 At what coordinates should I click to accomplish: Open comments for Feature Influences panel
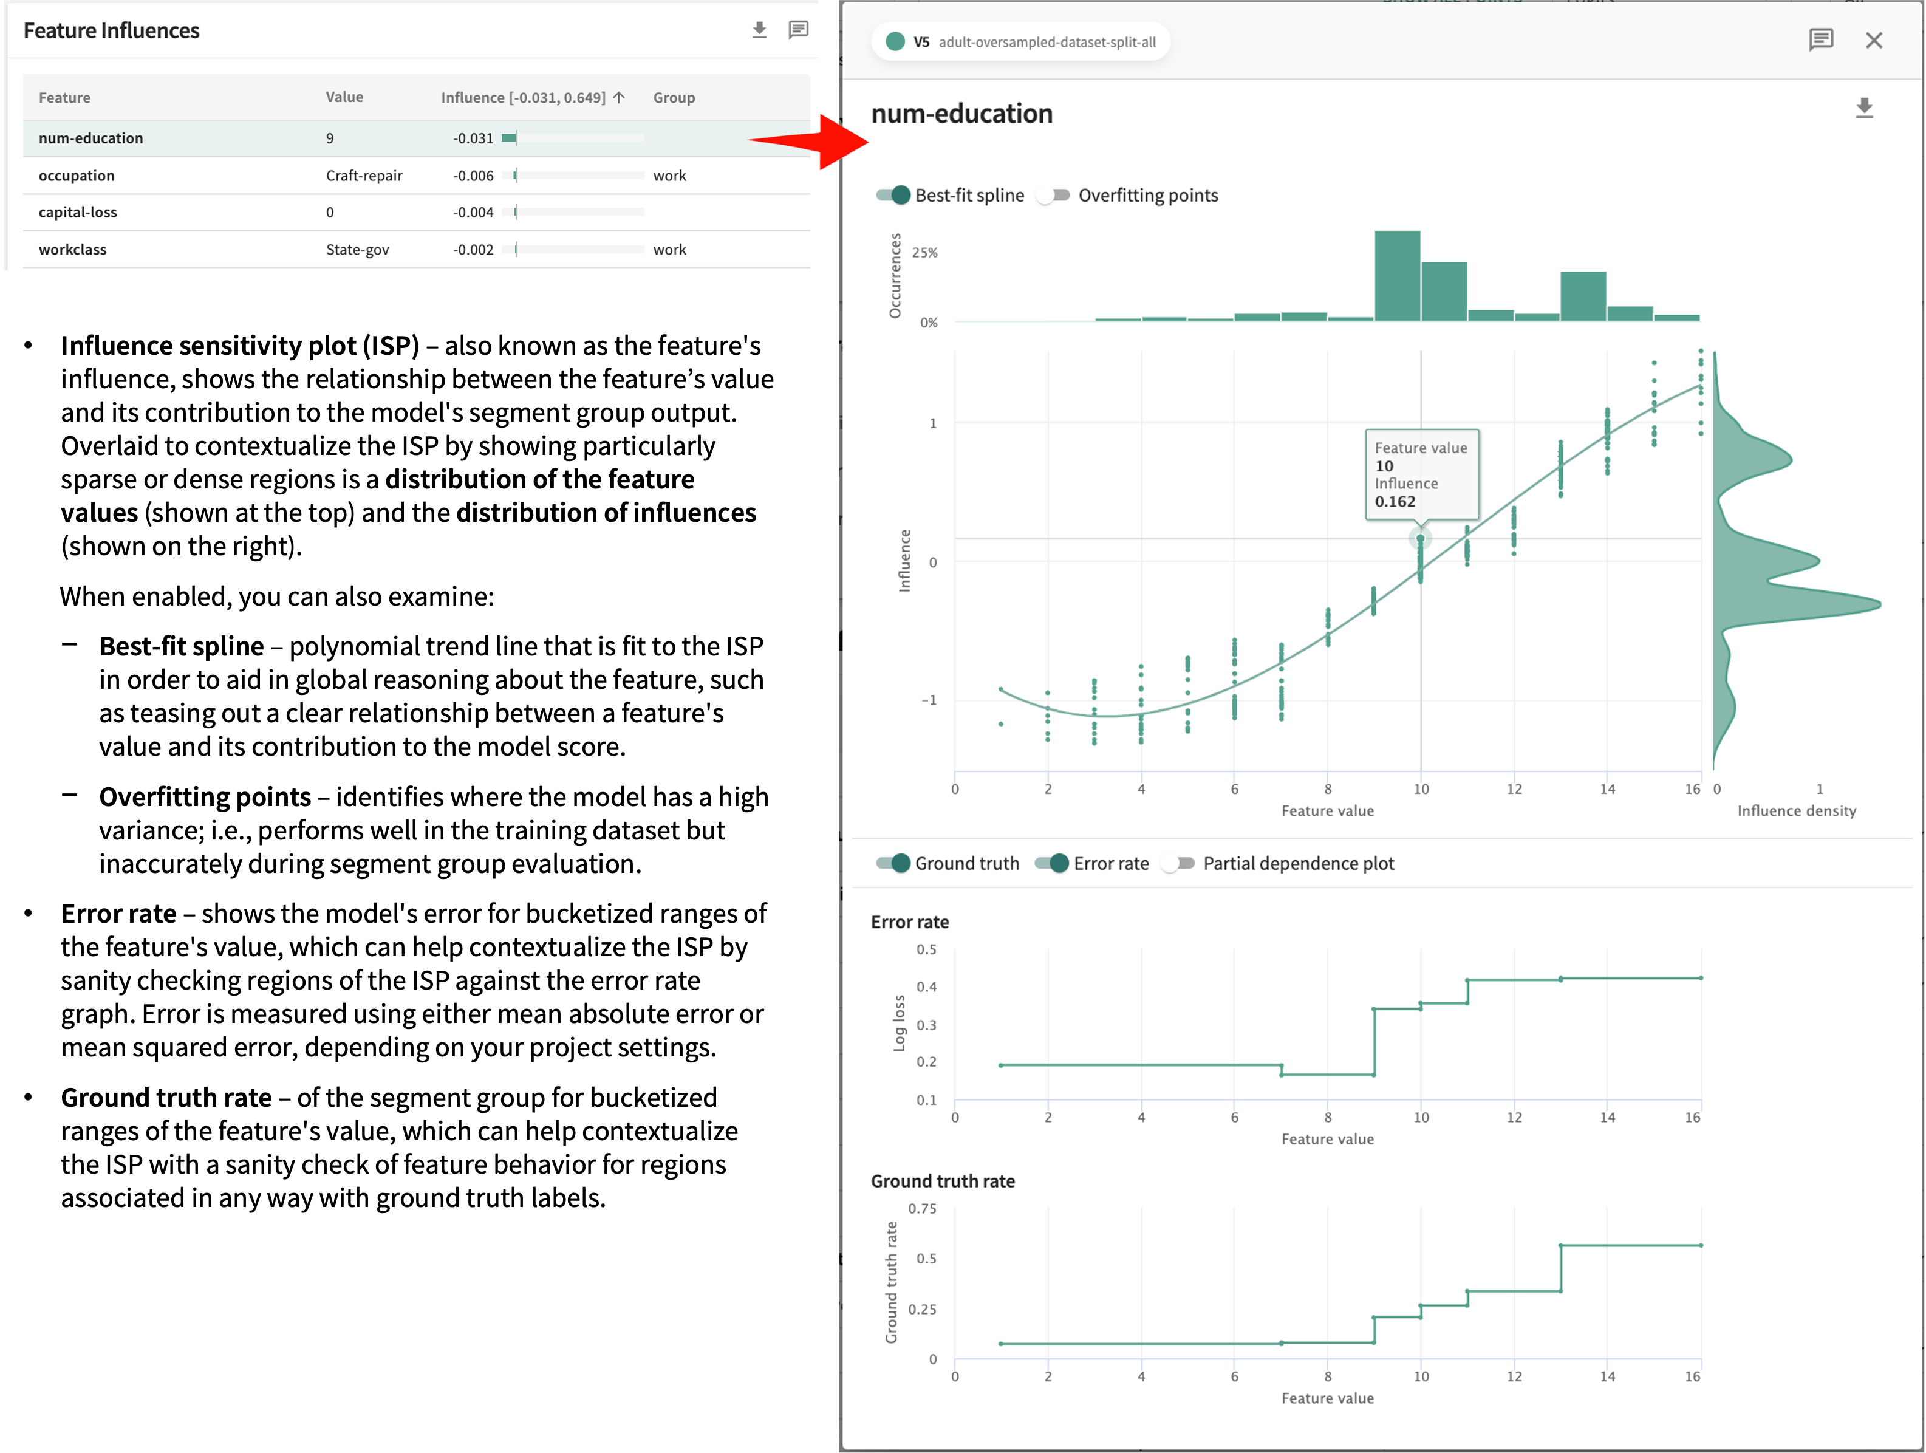[x=797, y=30]
